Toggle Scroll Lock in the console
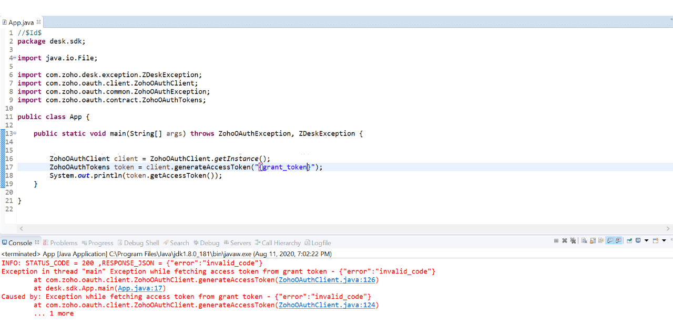Viewport: 673px width, 336px height. [x=593, y=240]
